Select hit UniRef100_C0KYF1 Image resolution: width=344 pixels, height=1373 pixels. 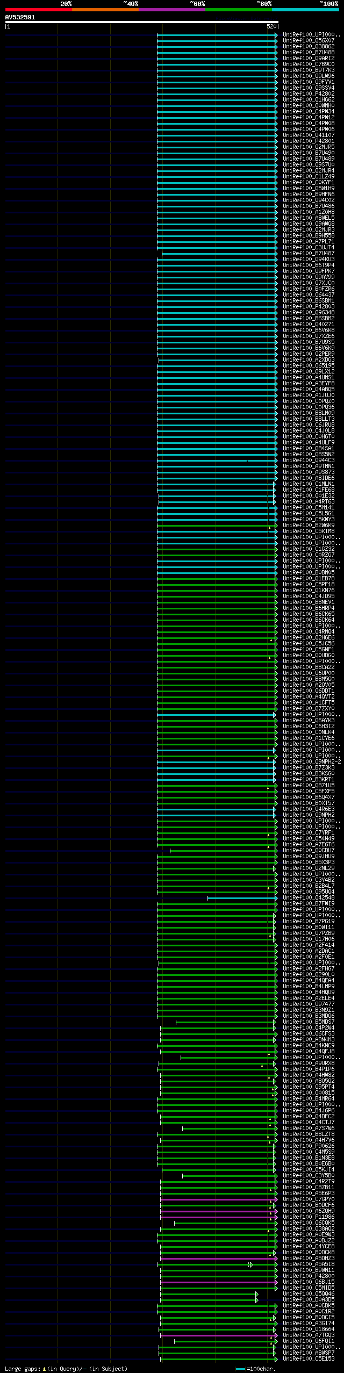coord(309,183)
